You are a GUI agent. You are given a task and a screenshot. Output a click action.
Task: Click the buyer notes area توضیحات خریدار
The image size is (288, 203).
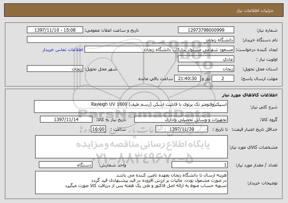[x=131, y=183]
